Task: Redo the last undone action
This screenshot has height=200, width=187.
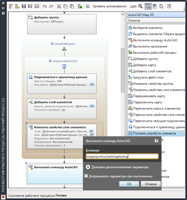Action: pos(51,6)
